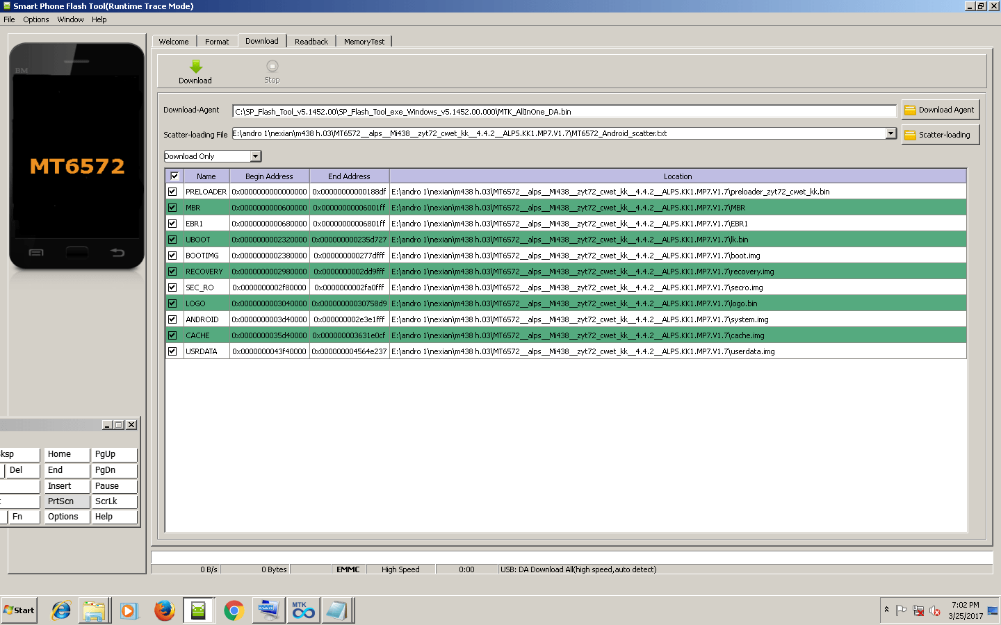Uncheck the MBR partition
Screen dimensions: 1001x625
pyautogui.click(x=172, y=208)
